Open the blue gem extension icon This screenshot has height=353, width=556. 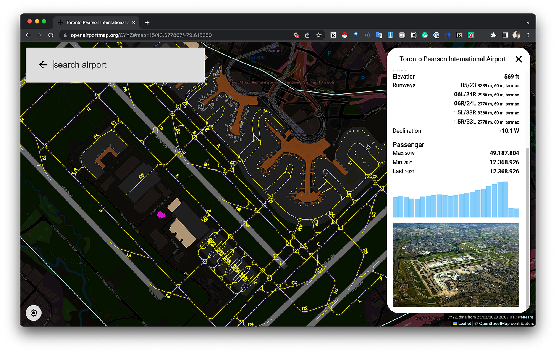tap(356, 35)
